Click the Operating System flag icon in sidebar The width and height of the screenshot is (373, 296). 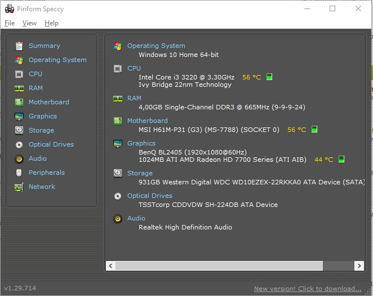tap(19, 60)
